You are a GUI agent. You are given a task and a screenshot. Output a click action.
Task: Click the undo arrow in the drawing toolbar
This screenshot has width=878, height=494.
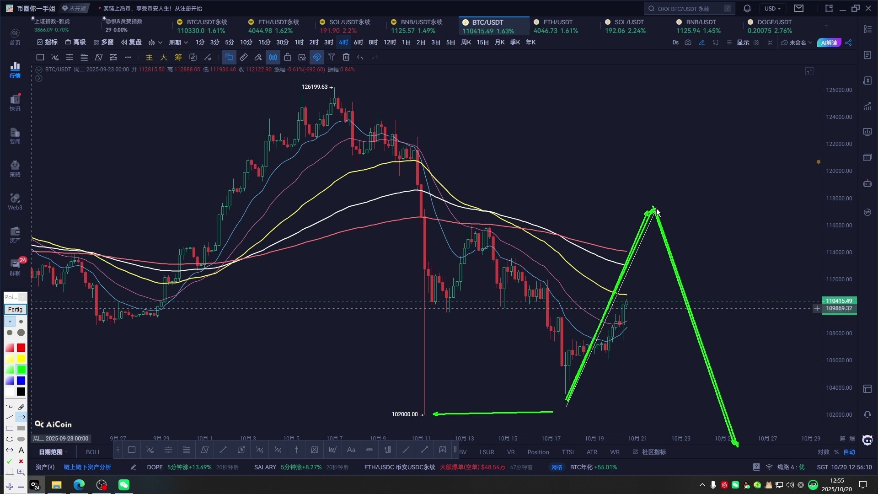pyautogui.click(x=360, y=58)
